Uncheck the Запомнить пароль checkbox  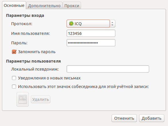tap(14, 52)
